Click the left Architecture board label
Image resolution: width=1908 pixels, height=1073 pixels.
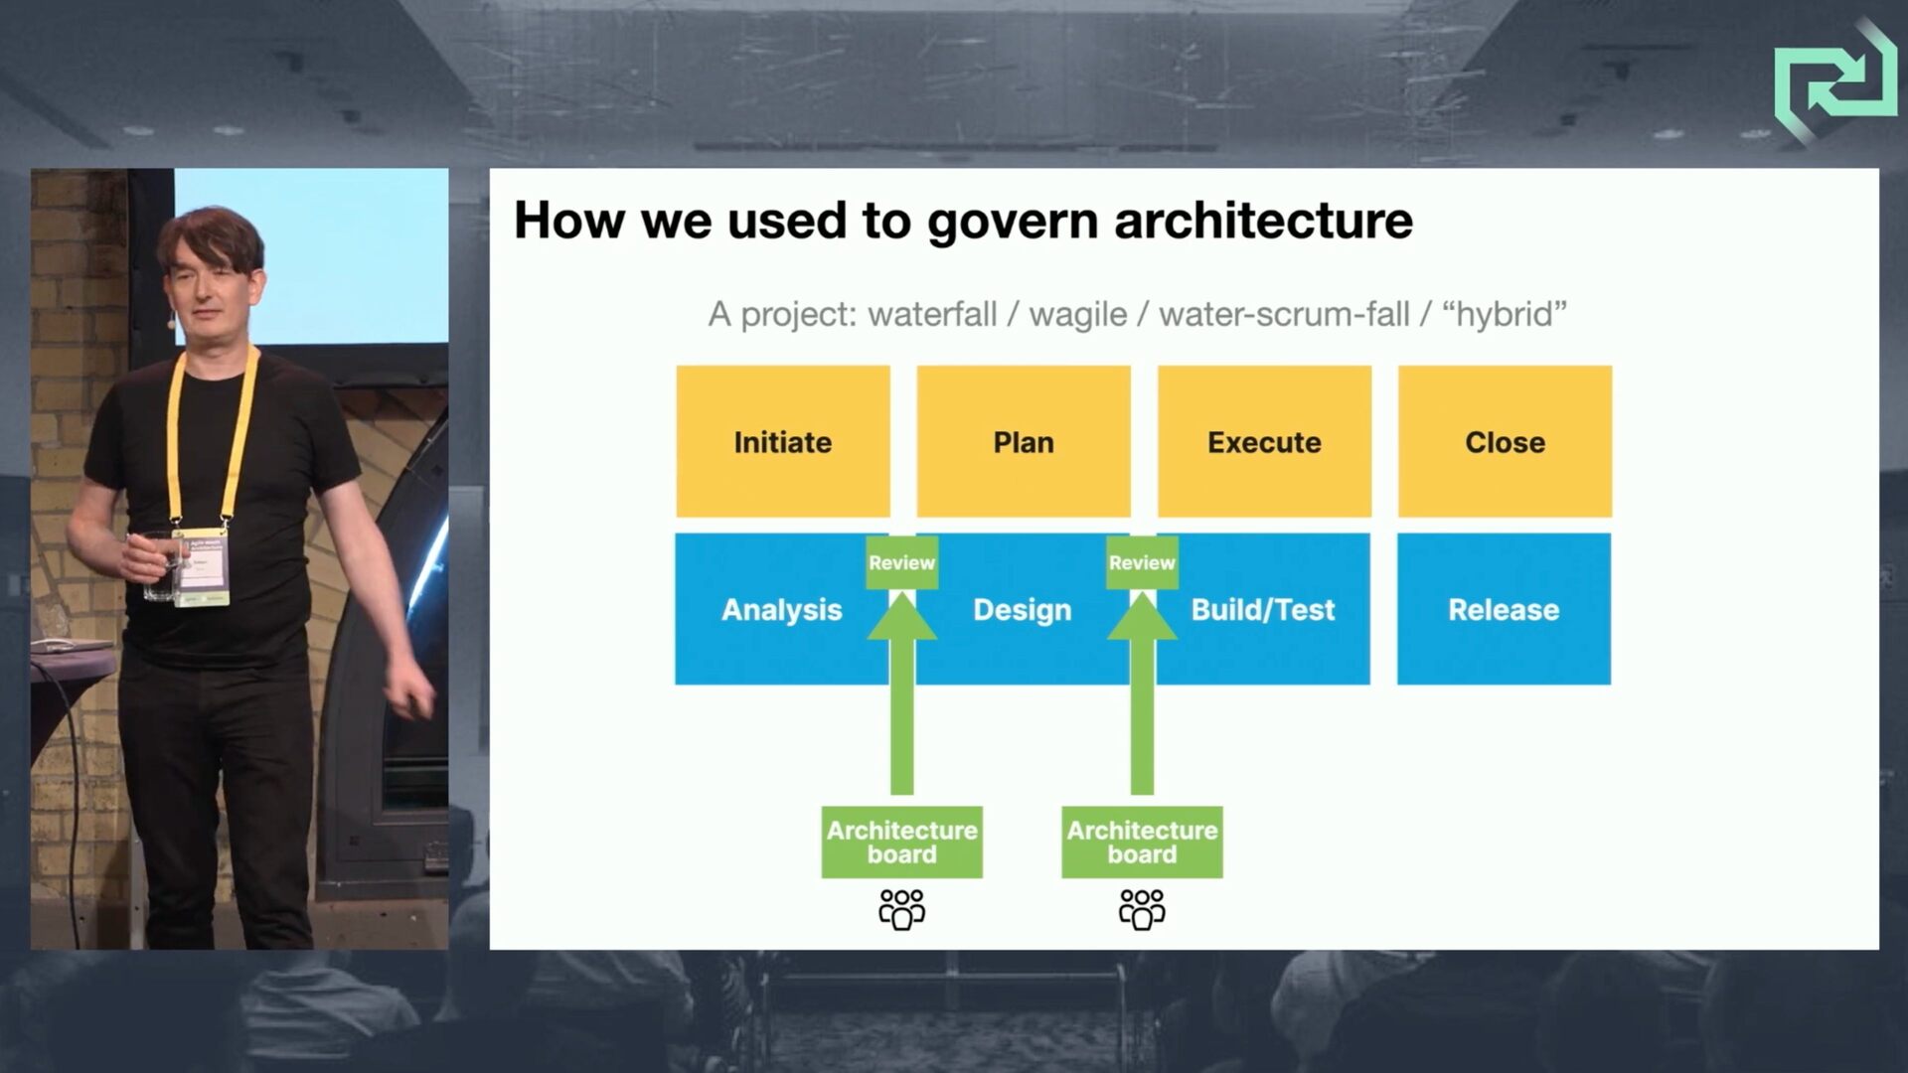click(901, 842)
